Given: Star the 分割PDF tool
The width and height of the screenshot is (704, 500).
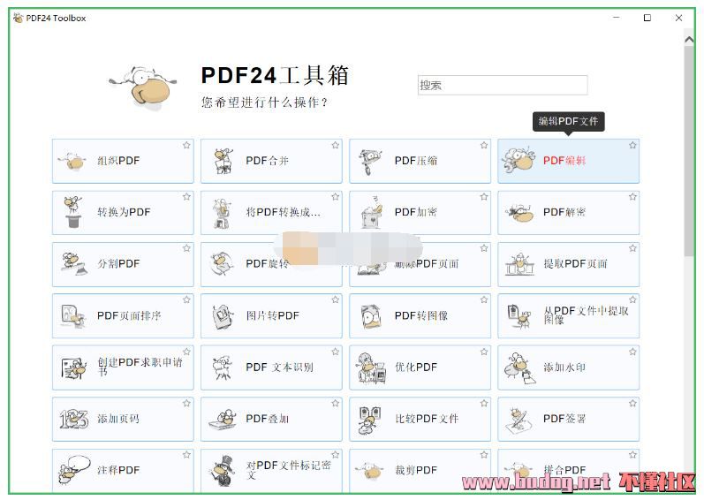Looking at the screenshot, I should click(x=186, y=248).
